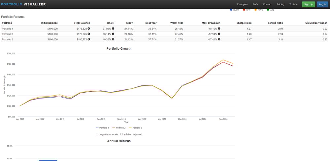Click Portfolio 2 row label in table
The image size is (330, 161).
tap(7, 34)
